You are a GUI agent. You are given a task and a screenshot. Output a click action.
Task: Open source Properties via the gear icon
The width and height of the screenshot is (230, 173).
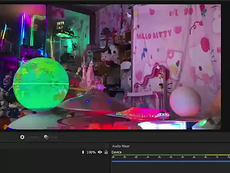click(22, 137)
